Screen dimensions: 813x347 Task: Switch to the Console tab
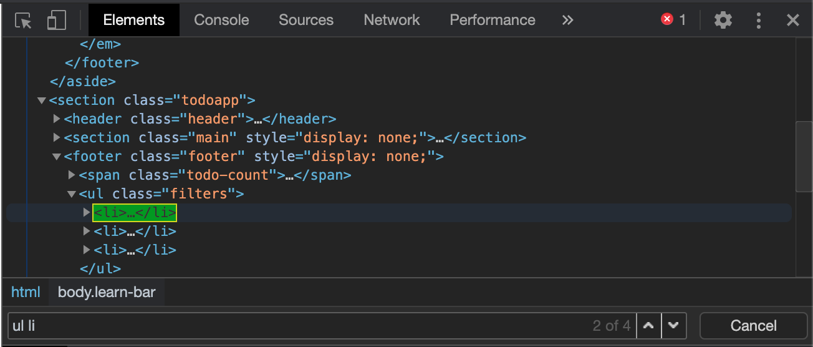pos(221,20)
